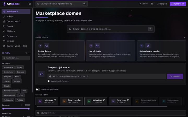
Task: Collapse the Filtry panel chevron
Action: pyautogui.click(x=29, y=53)
